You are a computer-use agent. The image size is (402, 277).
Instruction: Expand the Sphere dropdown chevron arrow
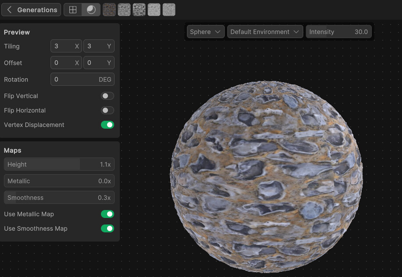[x=218, y=32]
